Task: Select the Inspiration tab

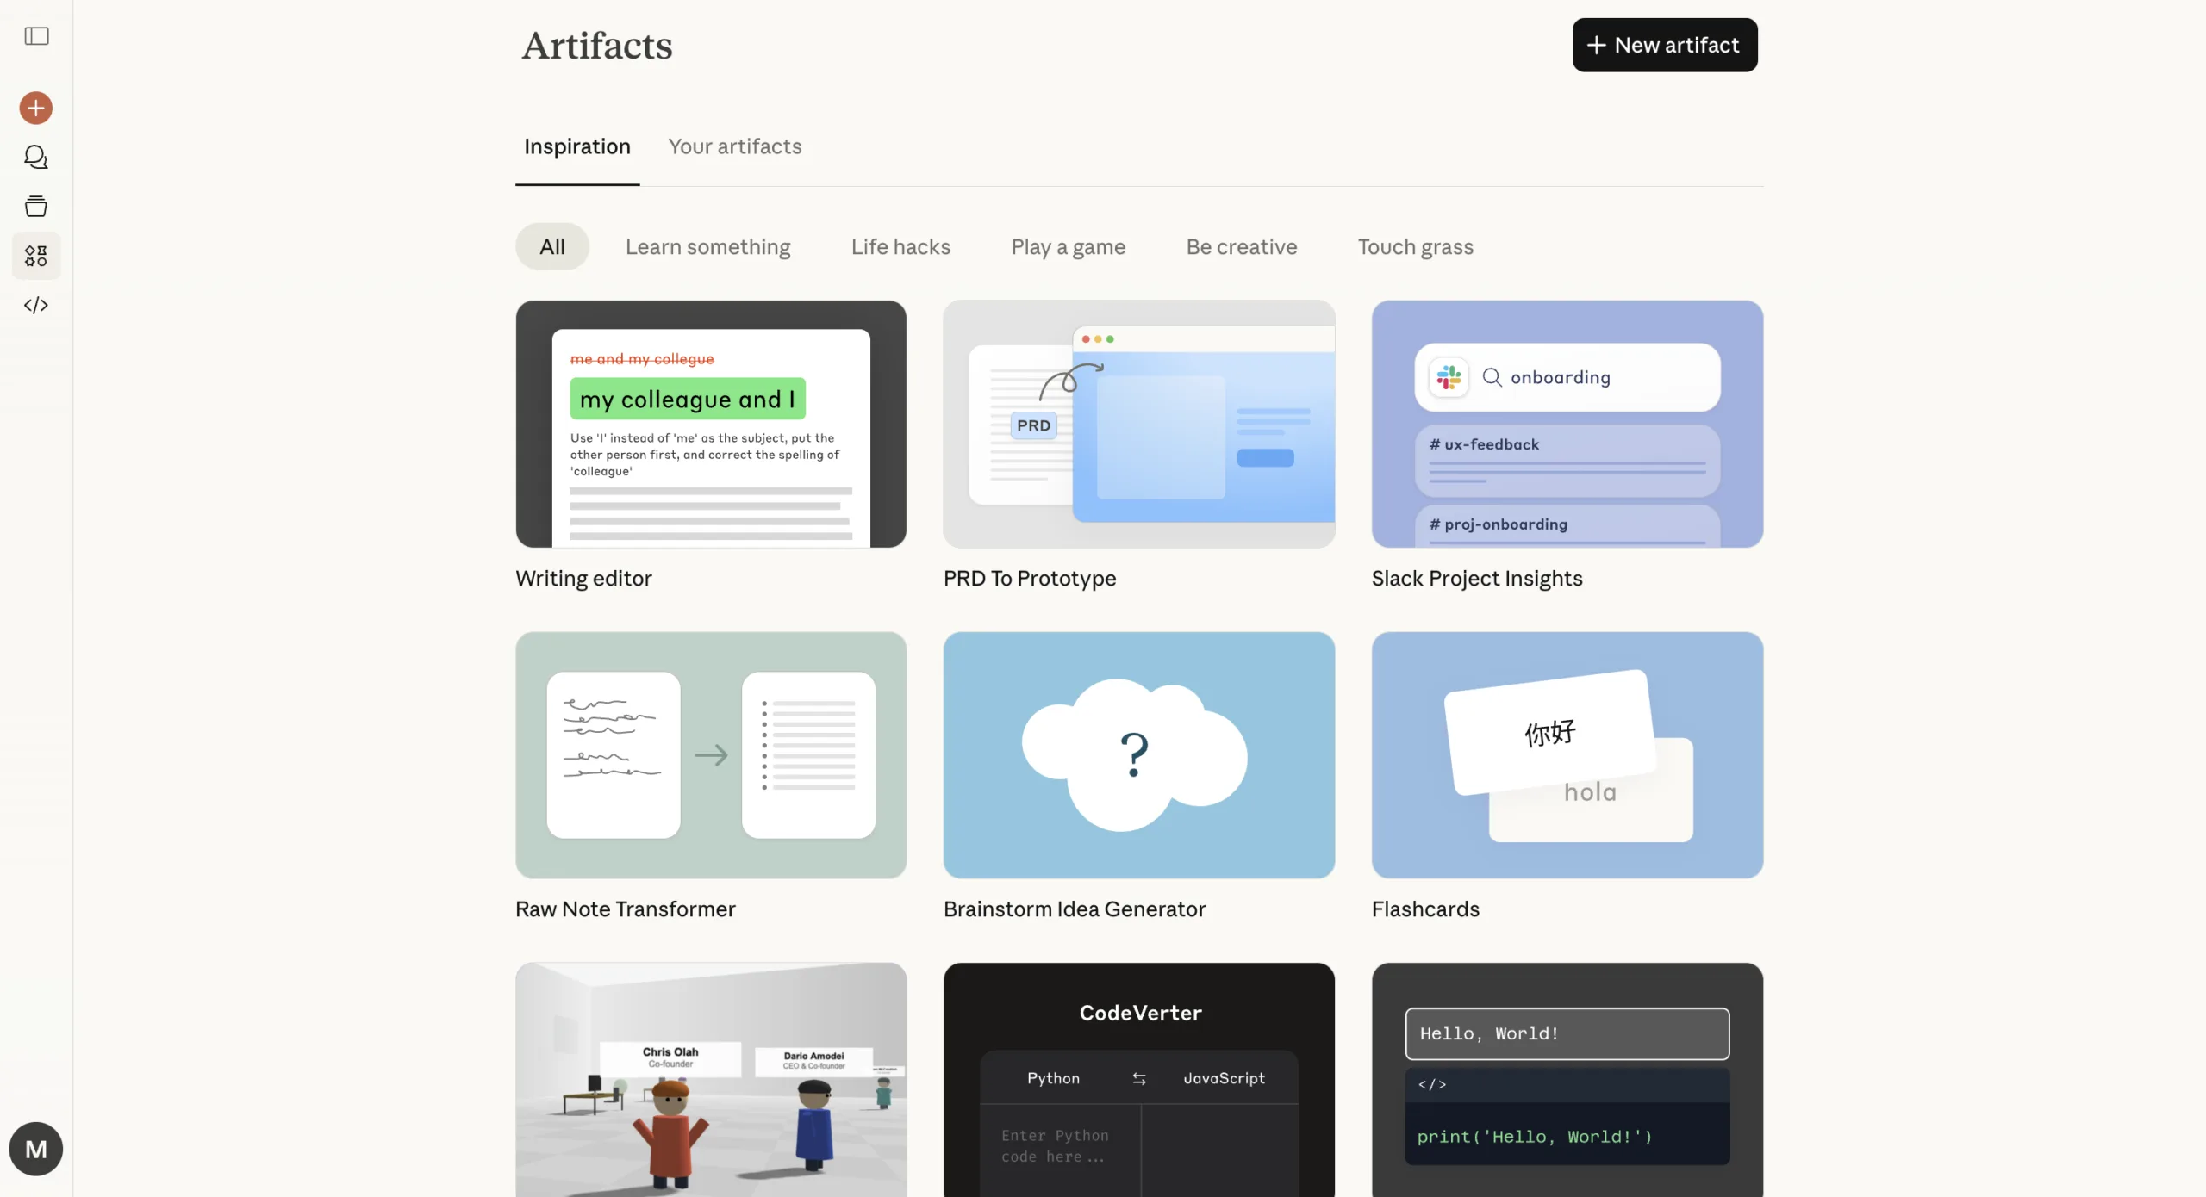Action: 576,146
